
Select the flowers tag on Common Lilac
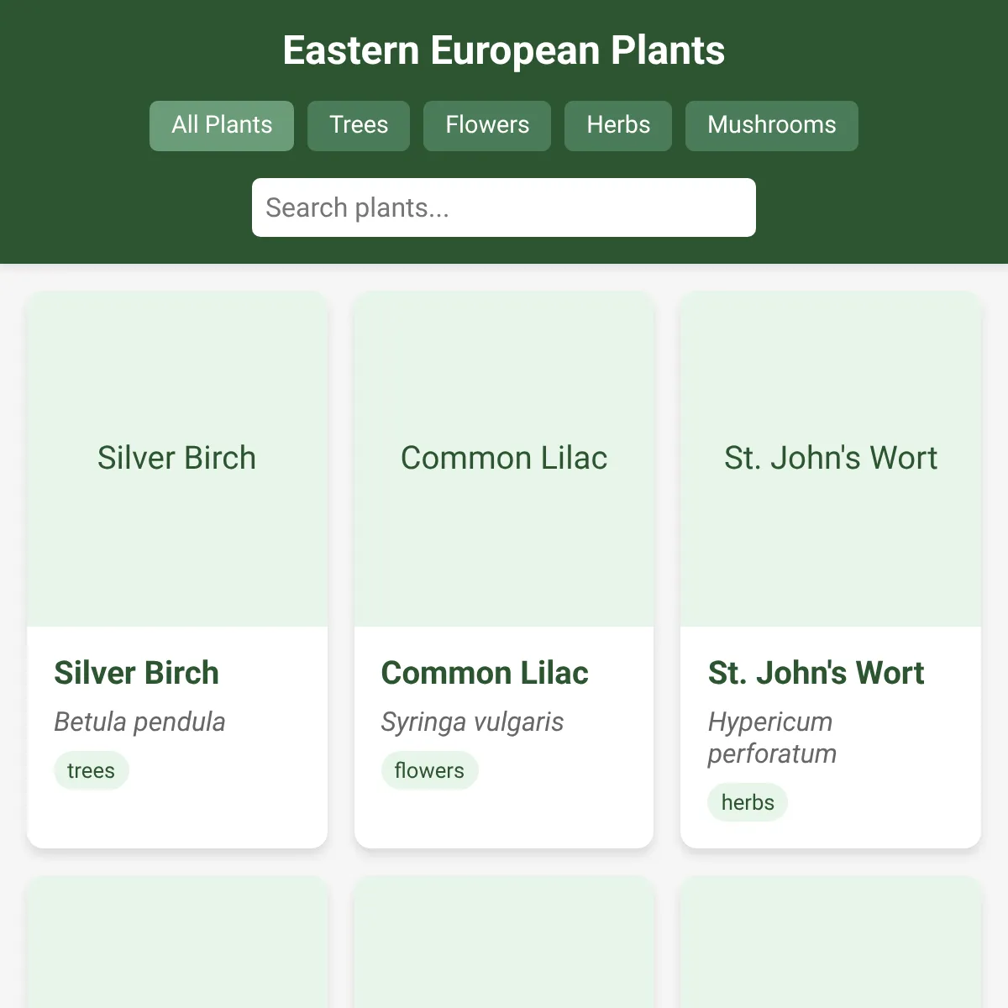[429, 770]
